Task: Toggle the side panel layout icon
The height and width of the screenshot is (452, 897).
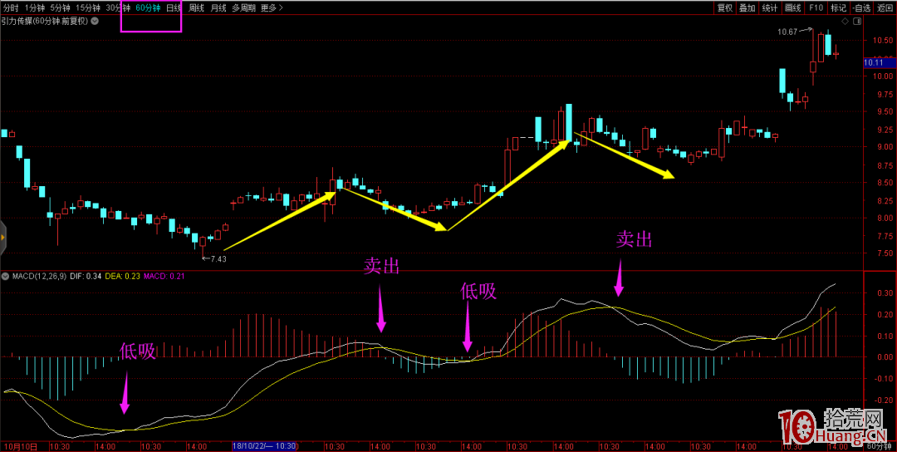Action: (857, 21)
